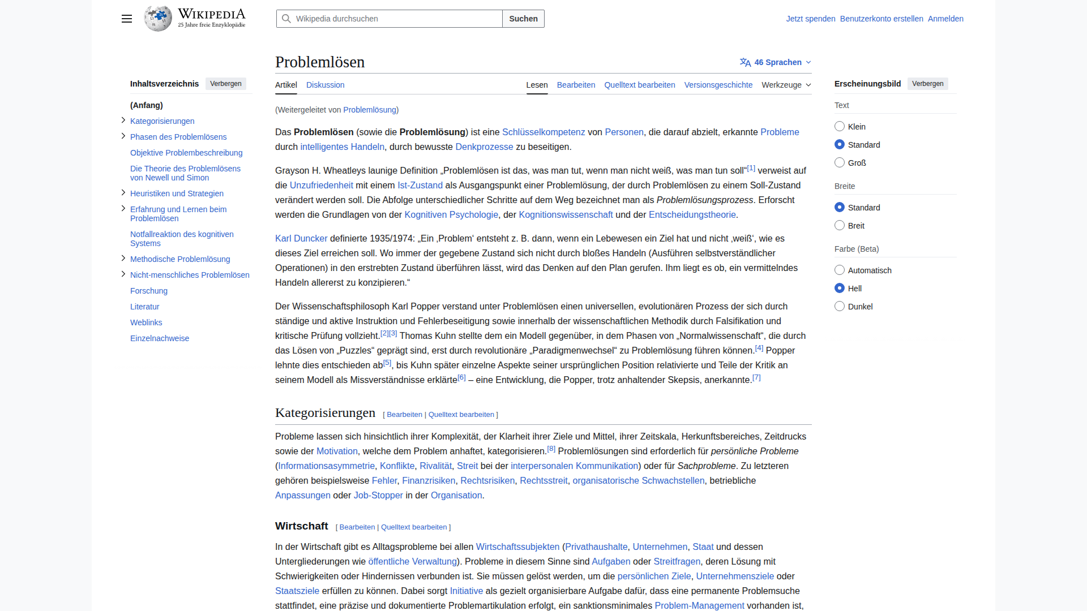Hide the Erscheinungsbild panel

(x=927, y=84)
